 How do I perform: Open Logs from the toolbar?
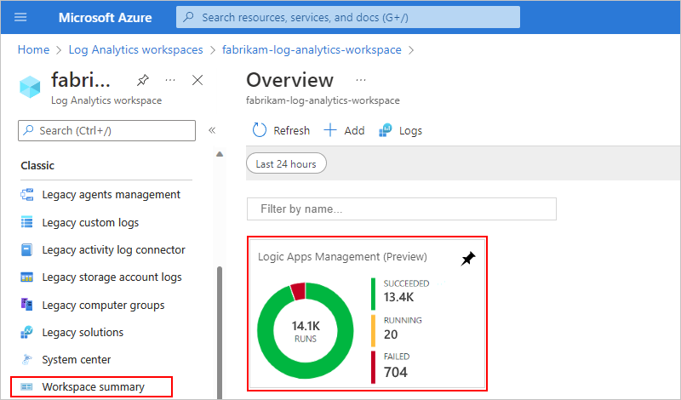pyautogui.click(x=400, y=130)
